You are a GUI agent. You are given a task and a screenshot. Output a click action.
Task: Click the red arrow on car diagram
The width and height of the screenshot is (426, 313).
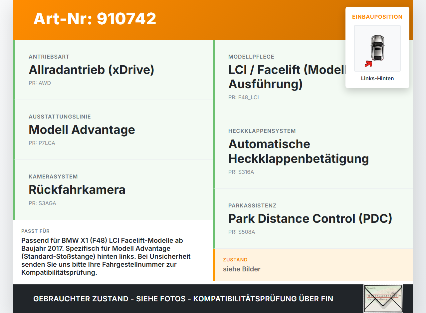tap(368, 64)
